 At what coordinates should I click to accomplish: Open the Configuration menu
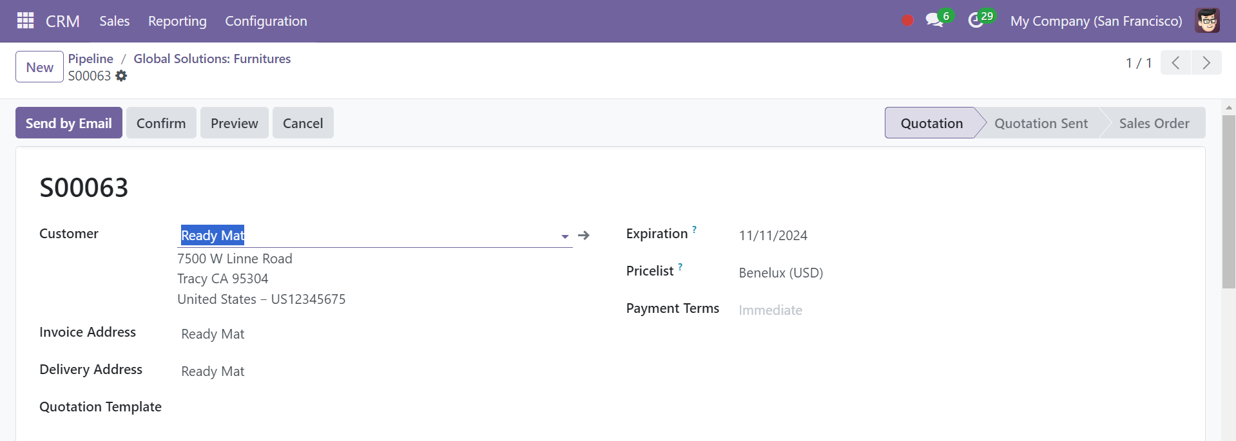pyautogui.click(x=266, y=21)
